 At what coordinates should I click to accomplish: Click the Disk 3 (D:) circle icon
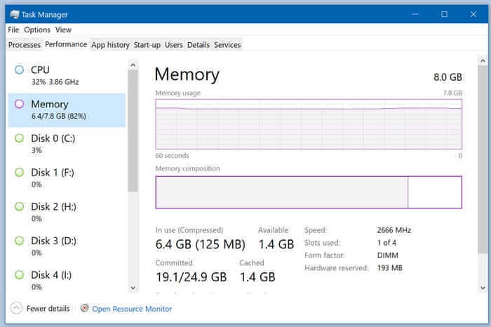[19, 241]
